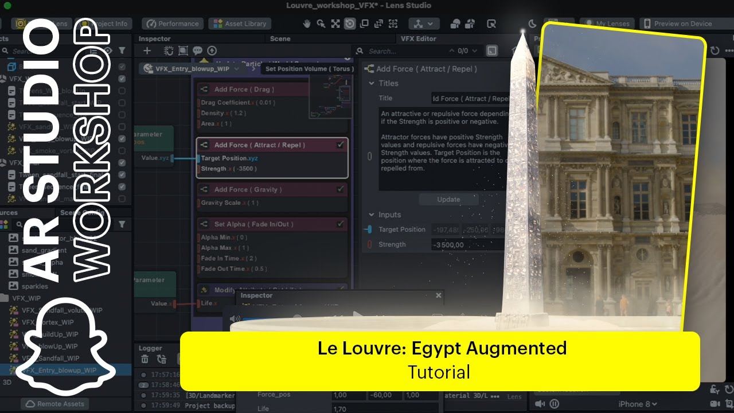
Task: Open the Asset Library
Action: tap(239, 24)
